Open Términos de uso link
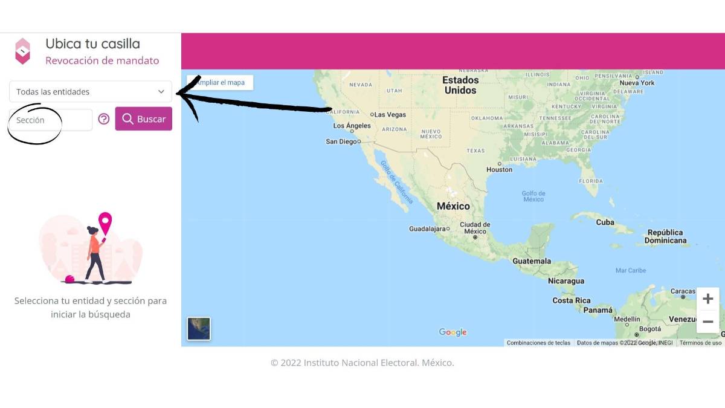This screenshot has width=725, height=408. pyautogui.click(x=700, y=343)
